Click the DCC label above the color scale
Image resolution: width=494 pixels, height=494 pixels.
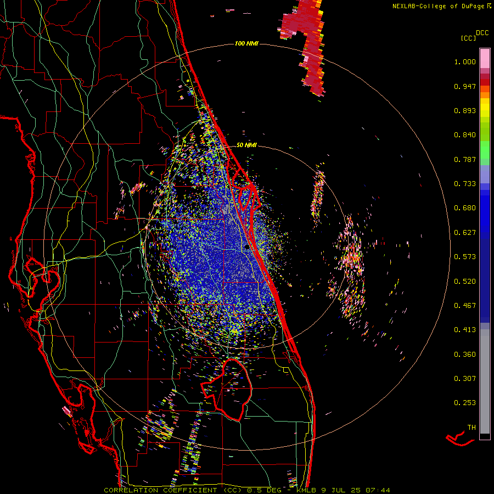click(x=482, y=33)
